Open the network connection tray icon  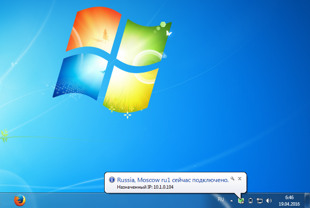click(x=260, y=201)
